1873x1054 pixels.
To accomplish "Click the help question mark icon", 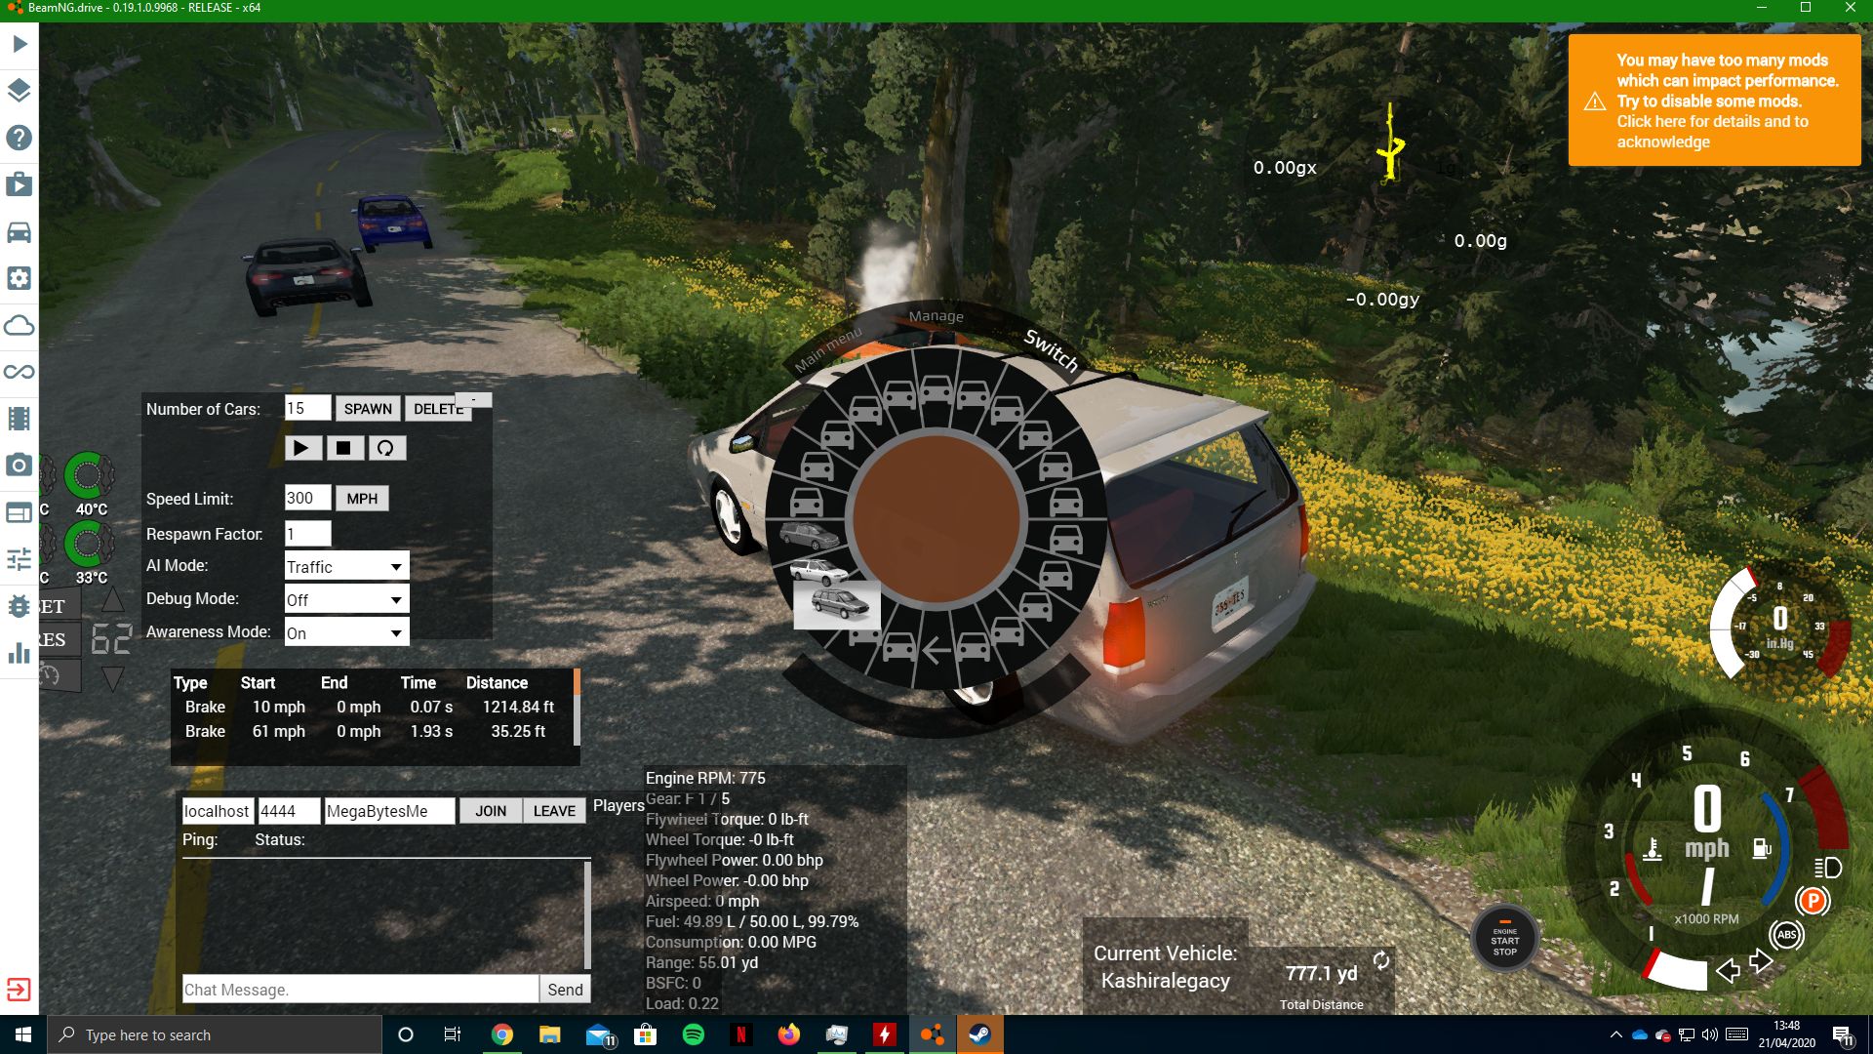I will [18, 139].
